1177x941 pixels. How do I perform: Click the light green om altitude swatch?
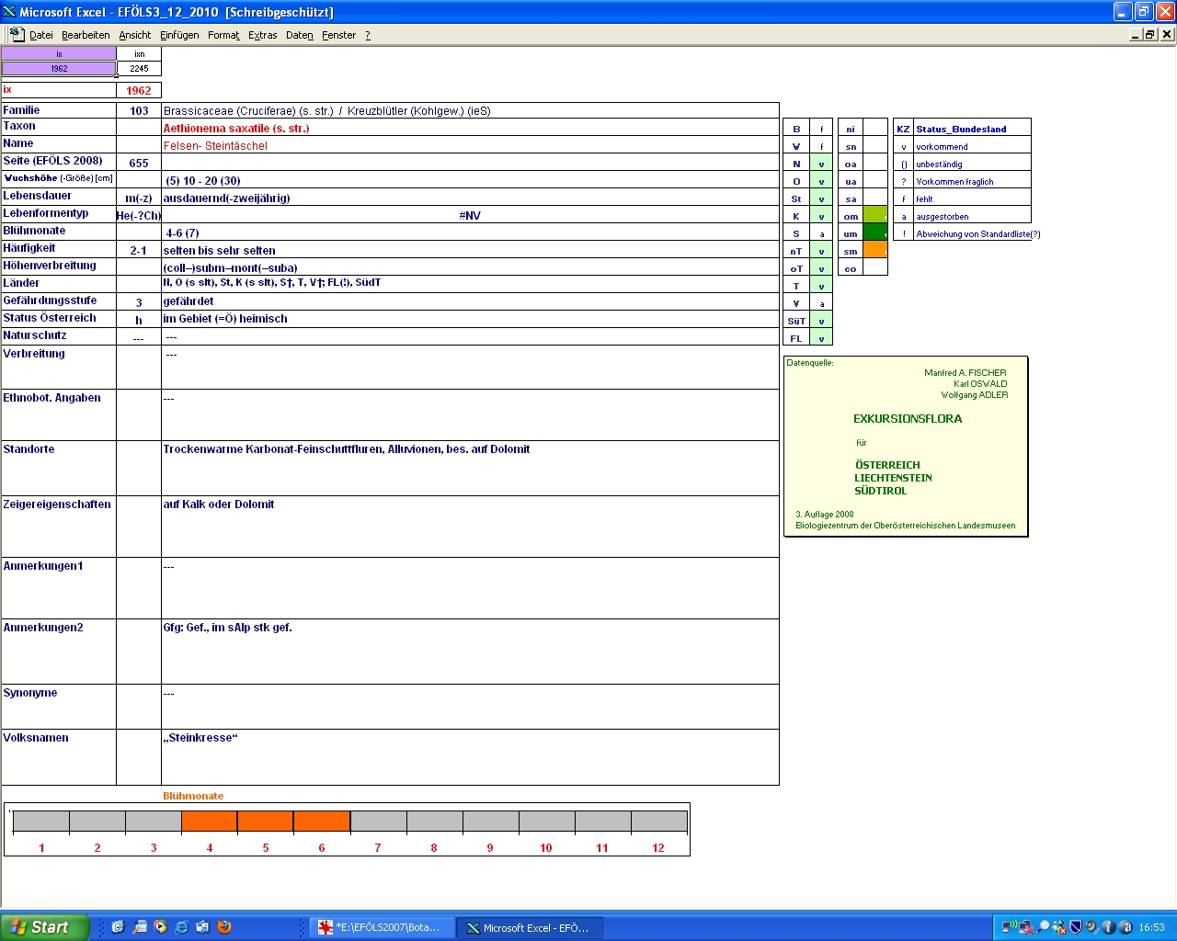pyautogui.click(x=875, y=216)
